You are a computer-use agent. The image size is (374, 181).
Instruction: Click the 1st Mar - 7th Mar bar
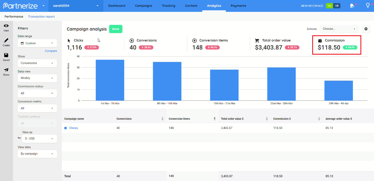coord(110,80)
